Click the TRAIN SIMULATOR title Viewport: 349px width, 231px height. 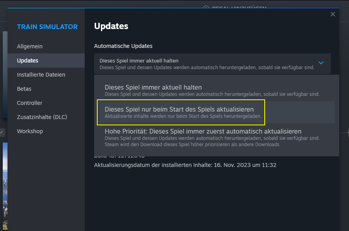[47, 27]
